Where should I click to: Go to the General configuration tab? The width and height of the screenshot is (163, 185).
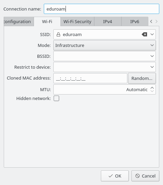tap(19, 21)
